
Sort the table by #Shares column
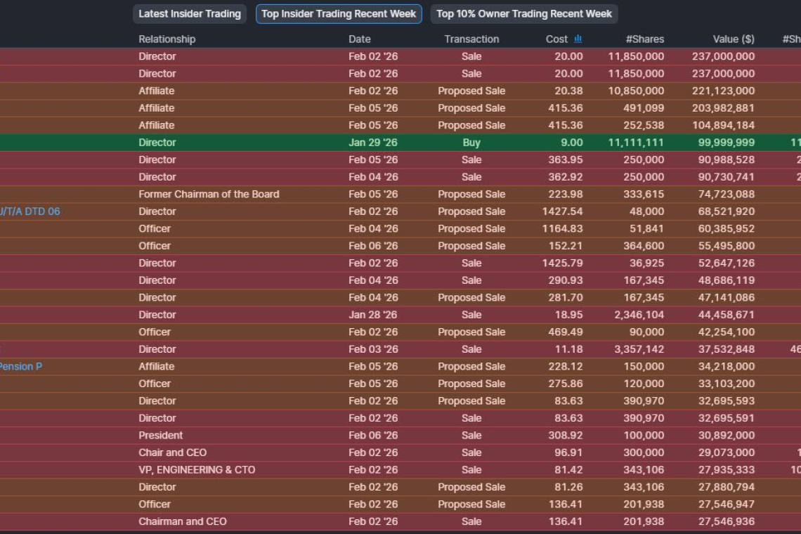point(644,39)
